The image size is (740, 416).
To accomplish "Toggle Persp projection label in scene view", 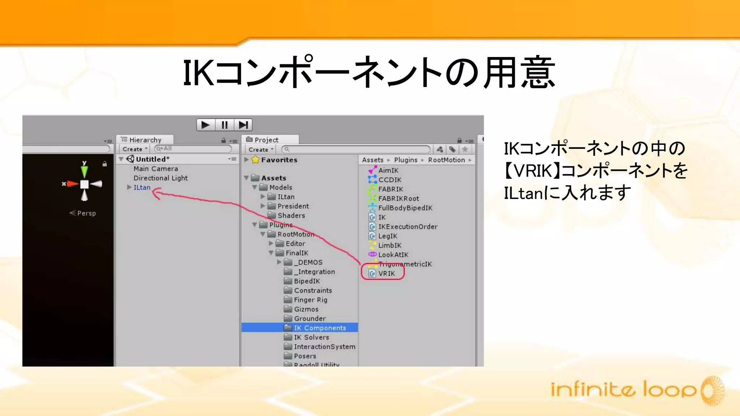I will coord(83,213).
